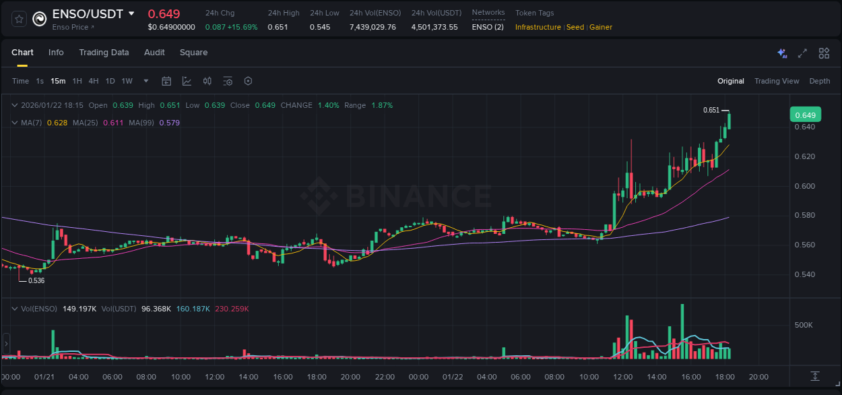The image size is (842, 395).
Task: Select the 1D timeframe interval
Action: (x=110, y=81)
